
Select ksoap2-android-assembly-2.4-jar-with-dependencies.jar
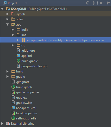click(x=65, y=40)
